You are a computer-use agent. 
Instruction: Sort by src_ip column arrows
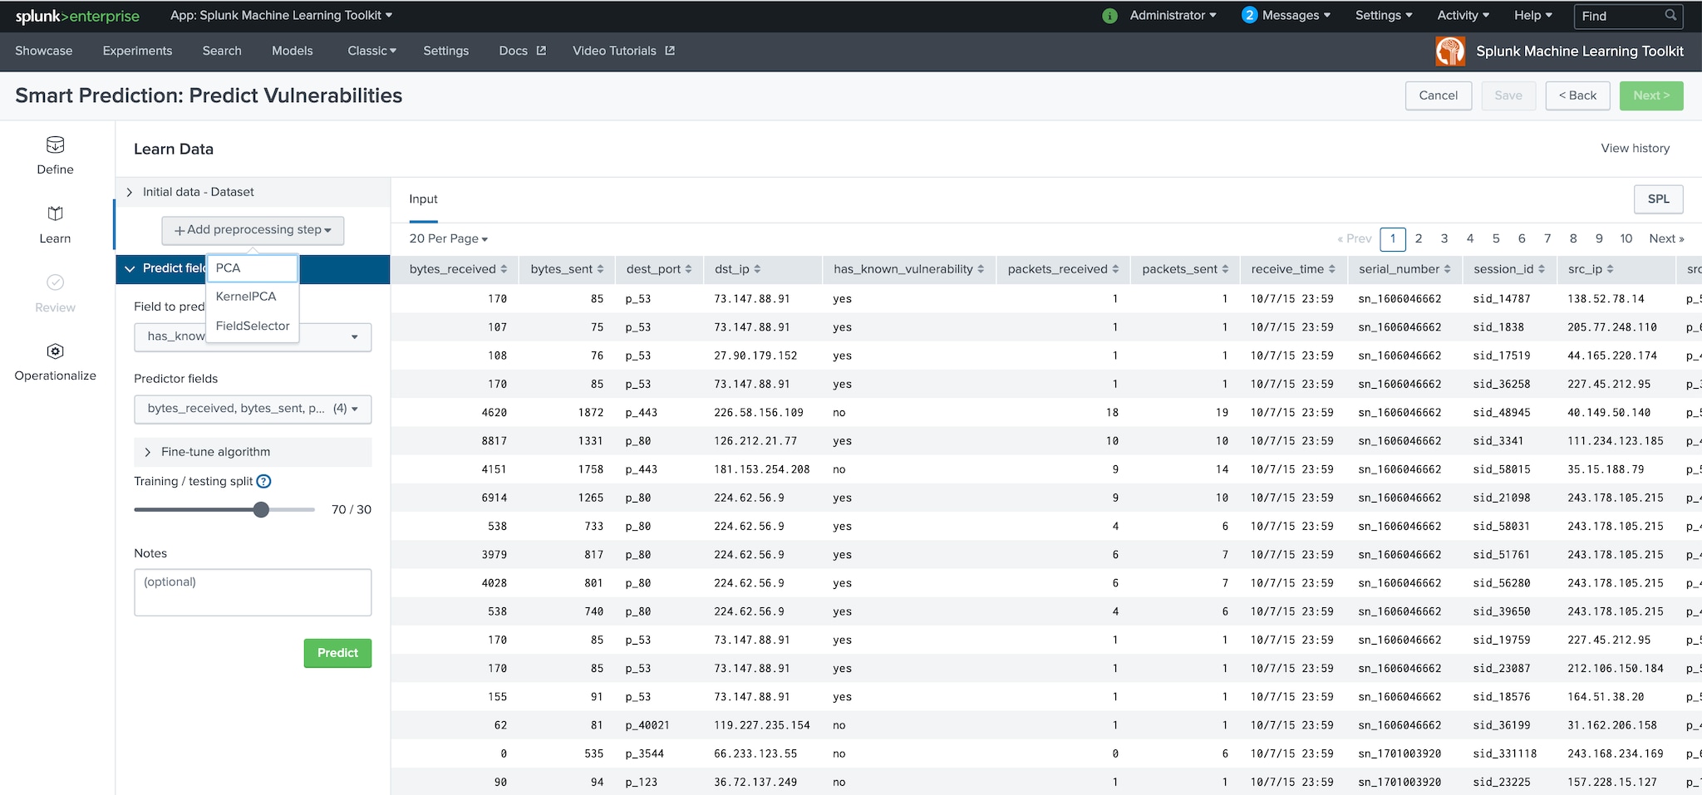point(1610,269)
